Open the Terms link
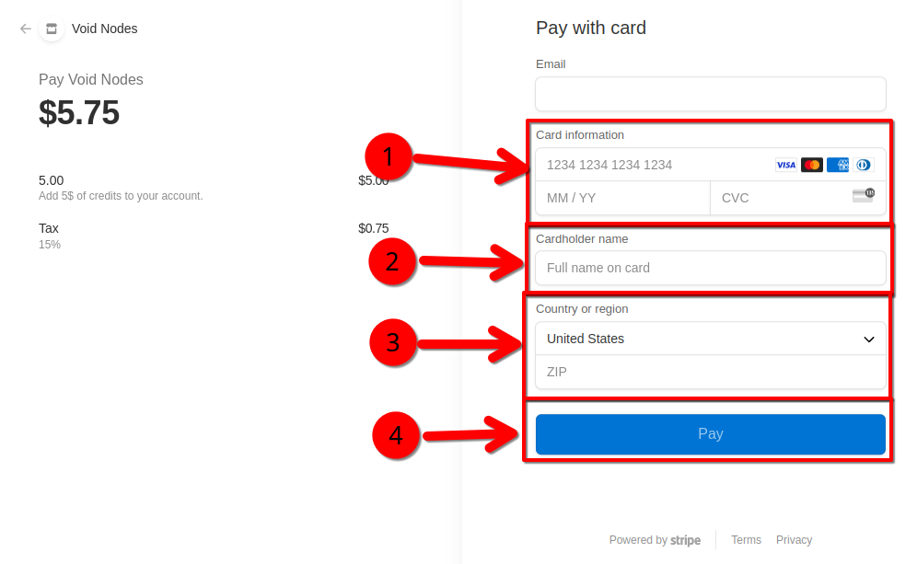The height and width of the screenshot is (564, 917). [746, 540]
